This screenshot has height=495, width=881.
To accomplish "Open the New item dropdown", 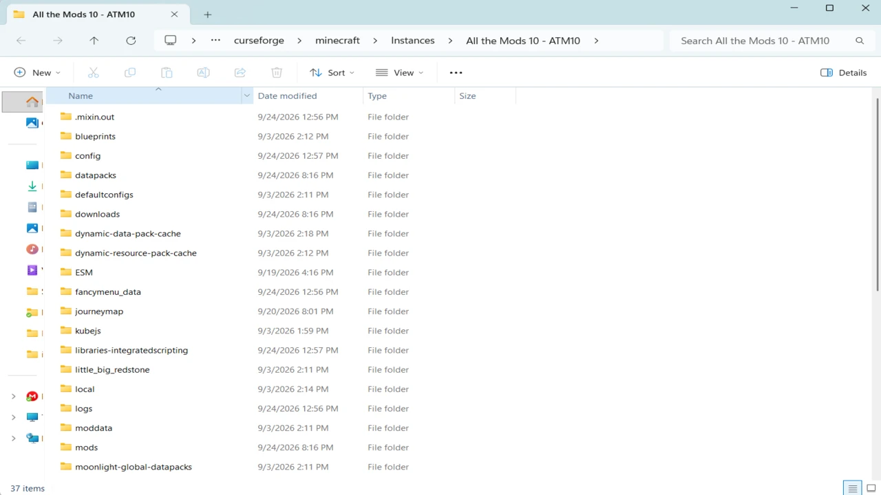I will 37,72.
